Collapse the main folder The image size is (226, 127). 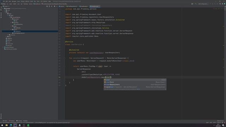coord(6,14)
